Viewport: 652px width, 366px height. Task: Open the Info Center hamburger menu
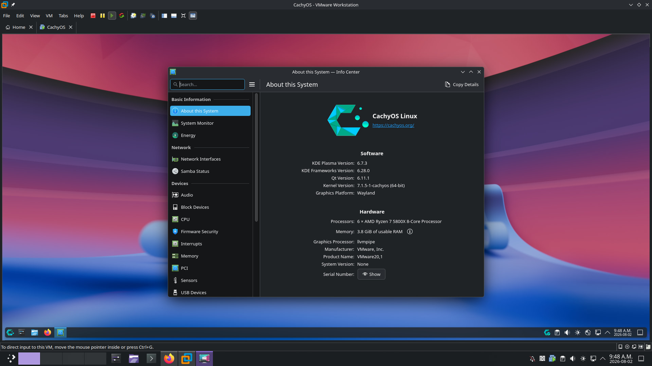point(252,84)
